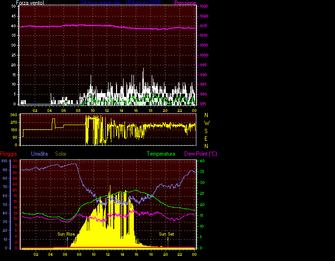Click the red '26' rain axis value
Image resolution: width=335 pixels, height=261 pixels.
(15, 173)
